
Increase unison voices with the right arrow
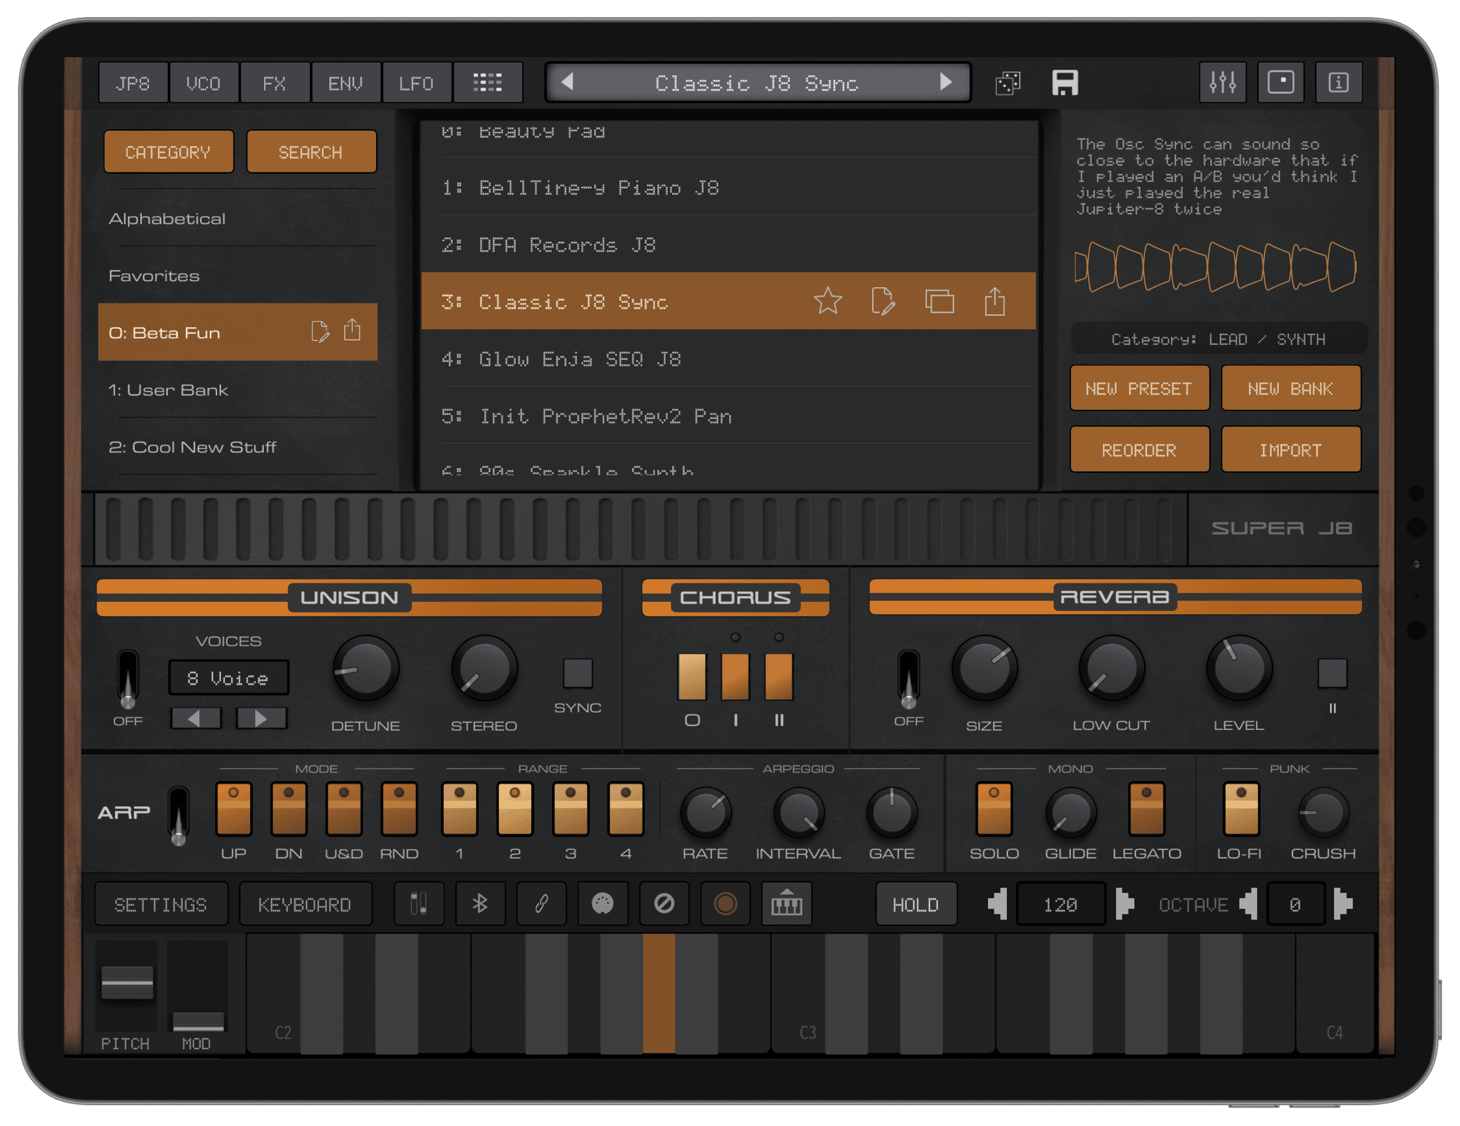[x=262, y=718]
